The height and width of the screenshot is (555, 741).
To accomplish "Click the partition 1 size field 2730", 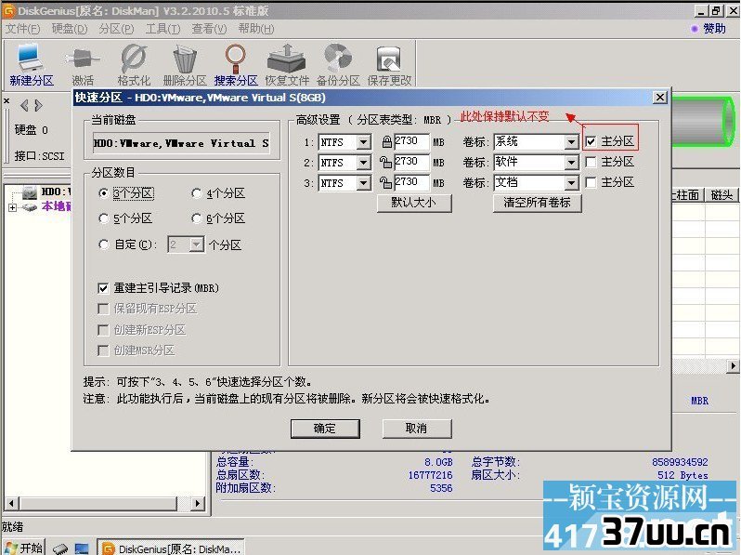I will point(411,141).
